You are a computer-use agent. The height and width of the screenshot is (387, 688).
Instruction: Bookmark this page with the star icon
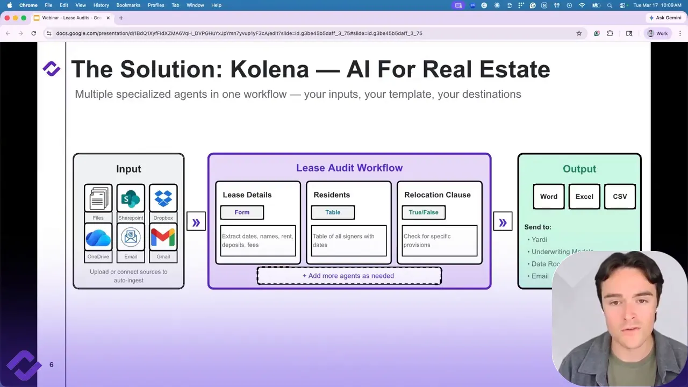tap(579, 33)
